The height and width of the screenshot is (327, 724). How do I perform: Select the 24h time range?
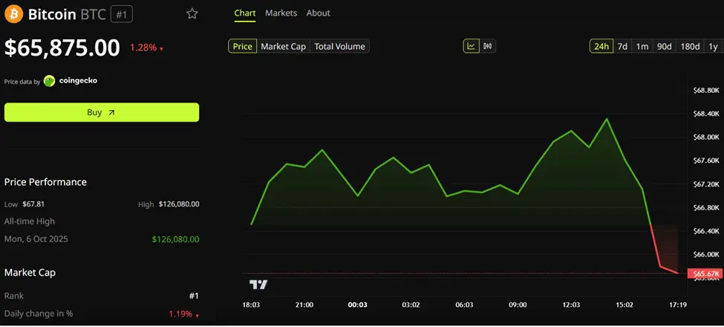(x=601, y=46)
